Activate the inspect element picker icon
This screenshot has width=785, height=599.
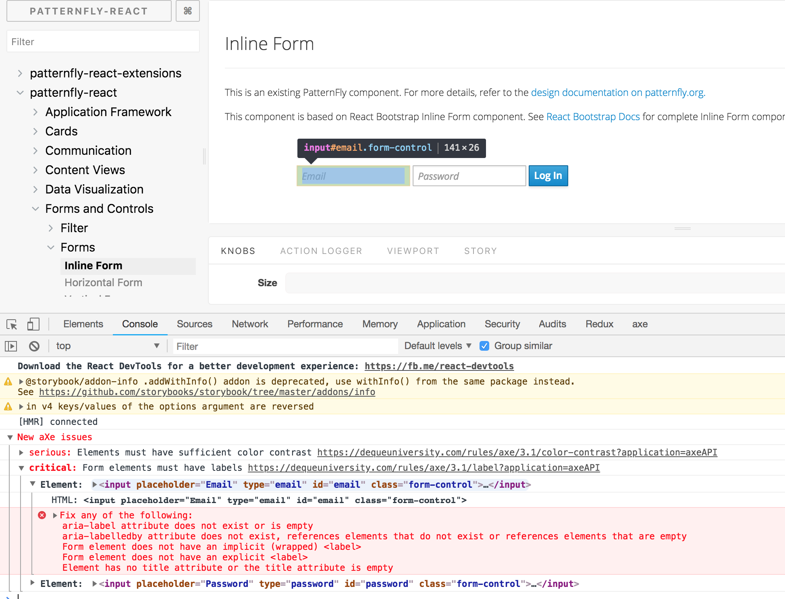(x=12, y=324)
